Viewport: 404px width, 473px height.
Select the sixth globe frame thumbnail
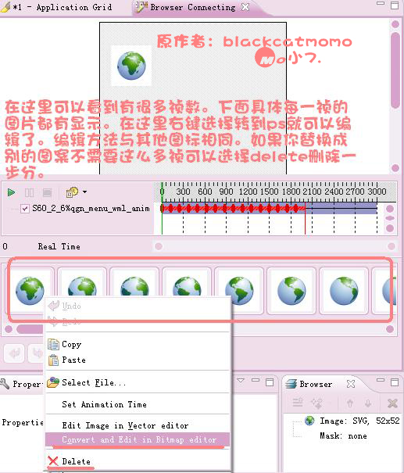pos(291,291)
